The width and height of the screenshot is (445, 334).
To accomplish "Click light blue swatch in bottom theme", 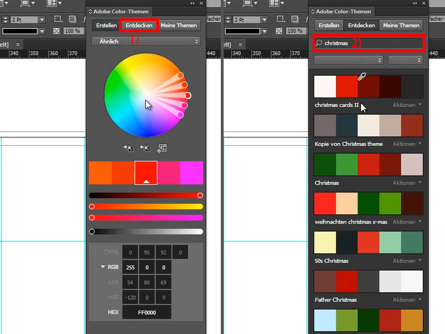I will tap(325, 320).
